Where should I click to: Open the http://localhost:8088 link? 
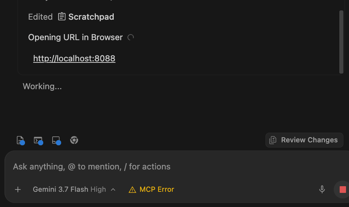[74, 59]
